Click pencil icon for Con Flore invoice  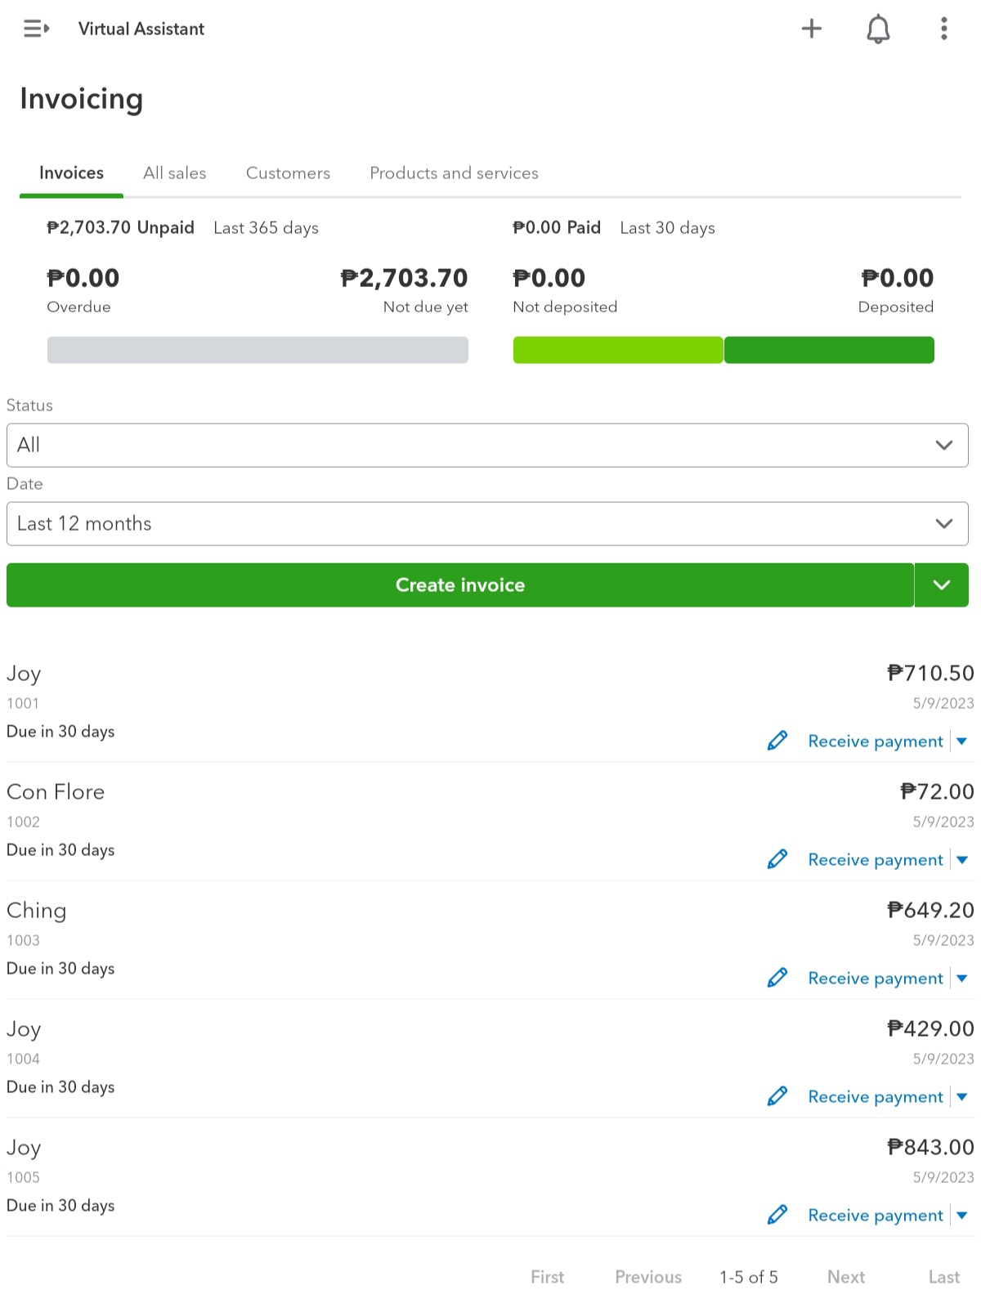(777, 859)
